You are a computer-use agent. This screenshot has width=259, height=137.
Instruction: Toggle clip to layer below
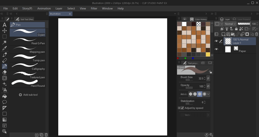point(222,29)
